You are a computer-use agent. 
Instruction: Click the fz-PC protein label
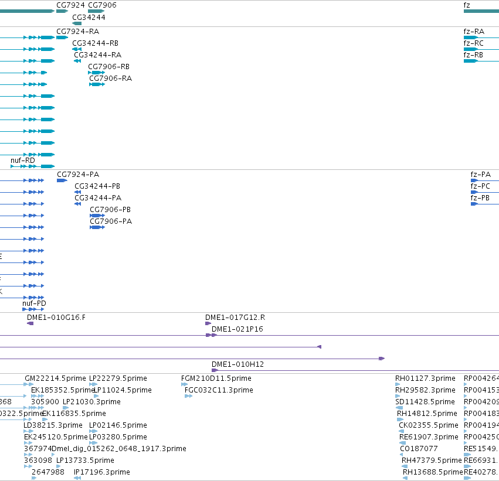[x=480, y=186]
